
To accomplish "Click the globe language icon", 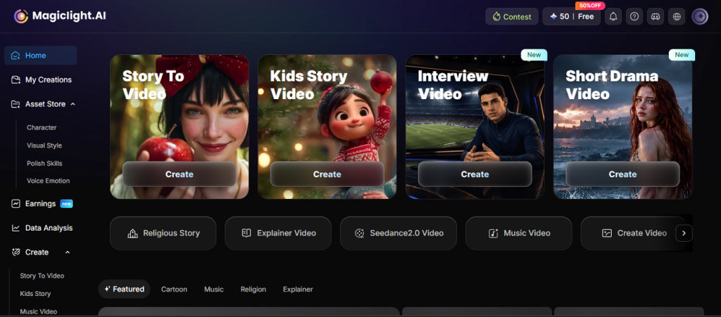I will click(x=677, y=16).
